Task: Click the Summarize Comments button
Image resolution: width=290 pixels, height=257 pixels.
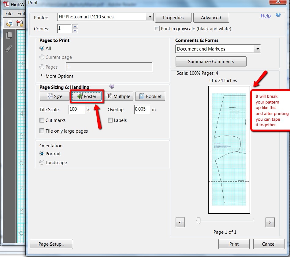Action: pyautogui.click(x=211, y=61)
